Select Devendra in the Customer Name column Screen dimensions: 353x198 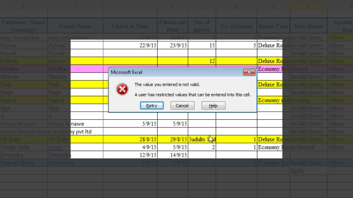(x=24, y=155)
